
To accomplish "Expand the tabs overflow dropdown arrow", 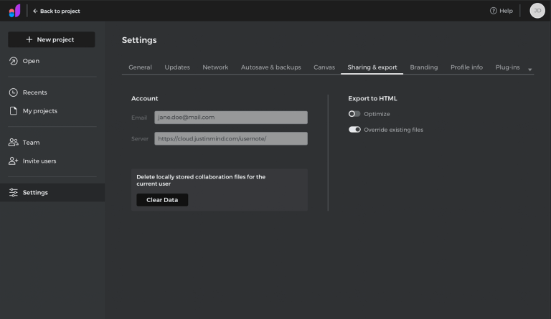I will click(530, 70).
